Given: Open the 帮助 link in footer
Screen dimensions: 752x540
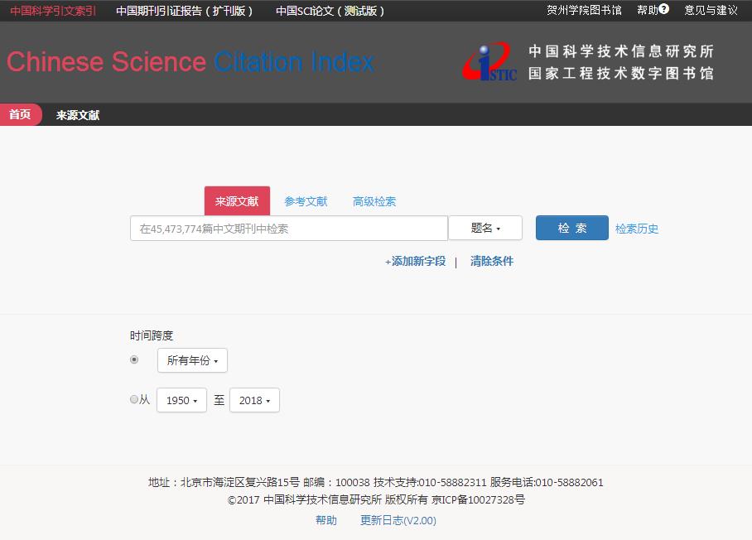Looking at the screenshot, I should tap(326, 520).
